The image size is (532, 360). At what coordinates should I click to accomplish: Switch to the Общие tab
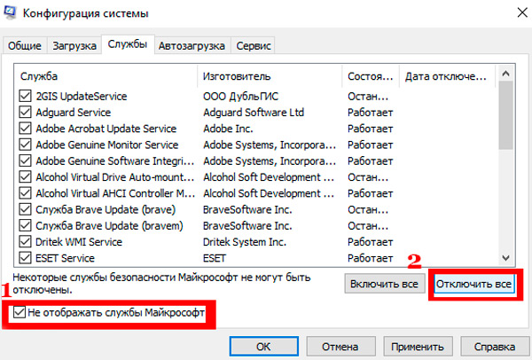pyautogui.click(x=23, y=45)
